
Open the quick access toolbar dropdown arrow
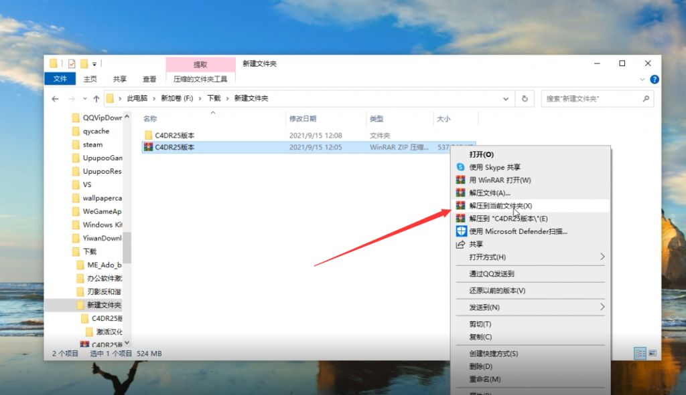tap(94, 64)
